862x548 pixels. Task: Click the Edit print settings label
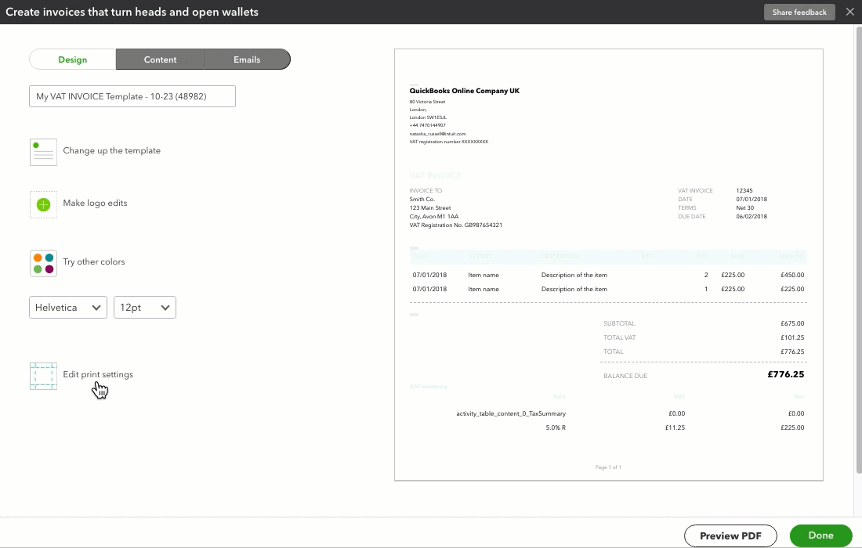point(98,374)
